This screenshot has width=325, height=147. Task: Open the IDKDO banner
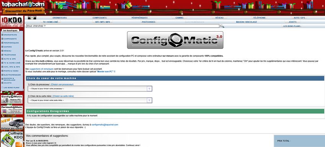12,21
